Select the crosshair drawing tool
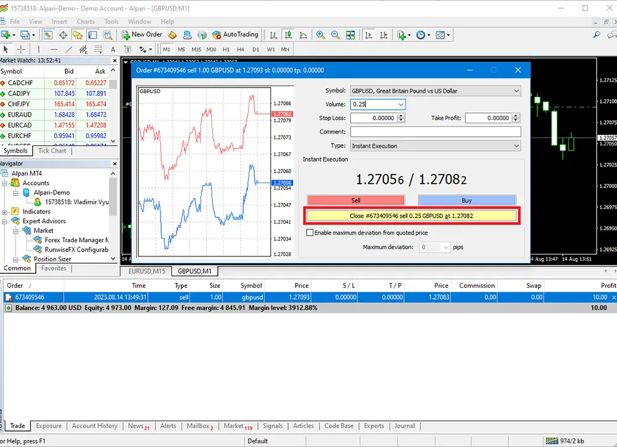 pos(21,49)
